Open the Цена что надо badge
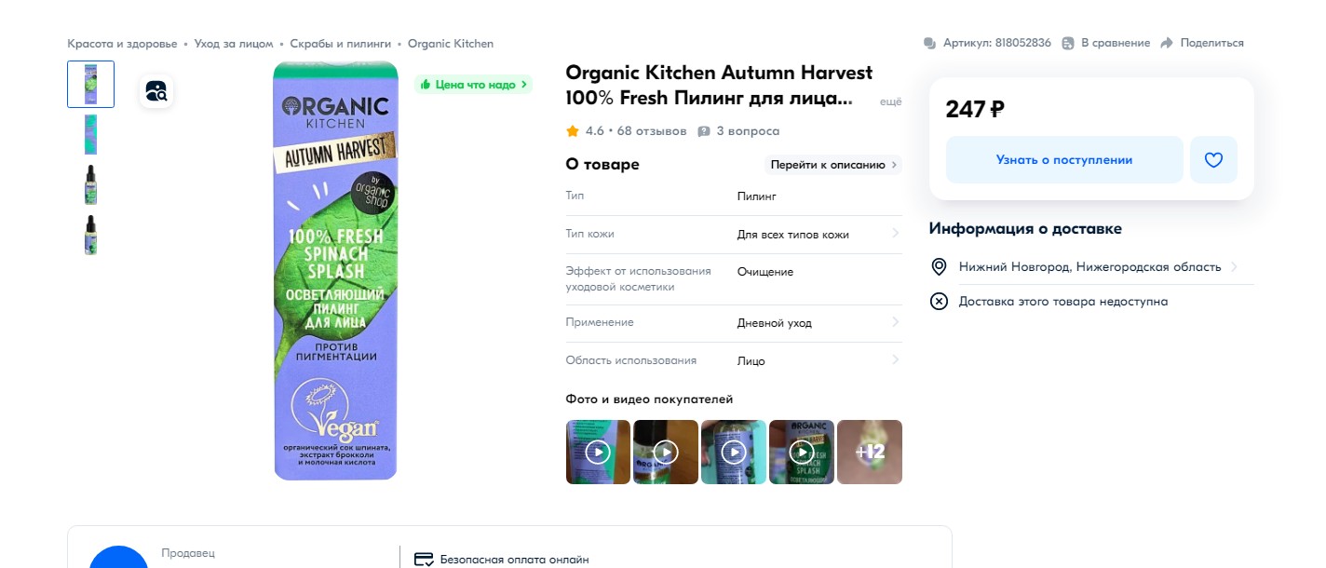This screenshot has height=568, width=1326. click(473, 85)
